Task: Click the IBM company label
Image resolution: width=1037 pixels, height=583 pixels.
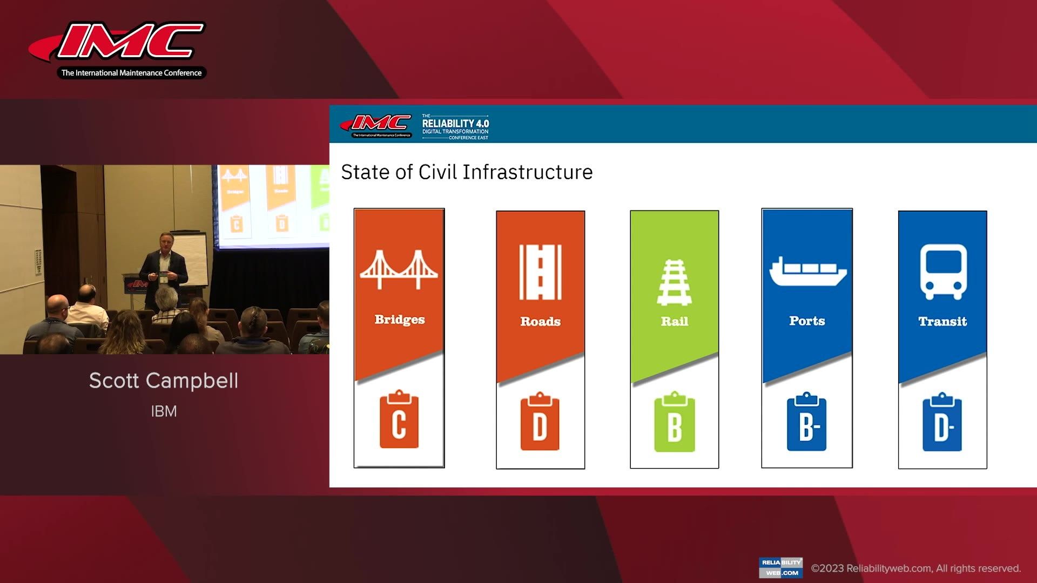Action: [x=164, y=411]
